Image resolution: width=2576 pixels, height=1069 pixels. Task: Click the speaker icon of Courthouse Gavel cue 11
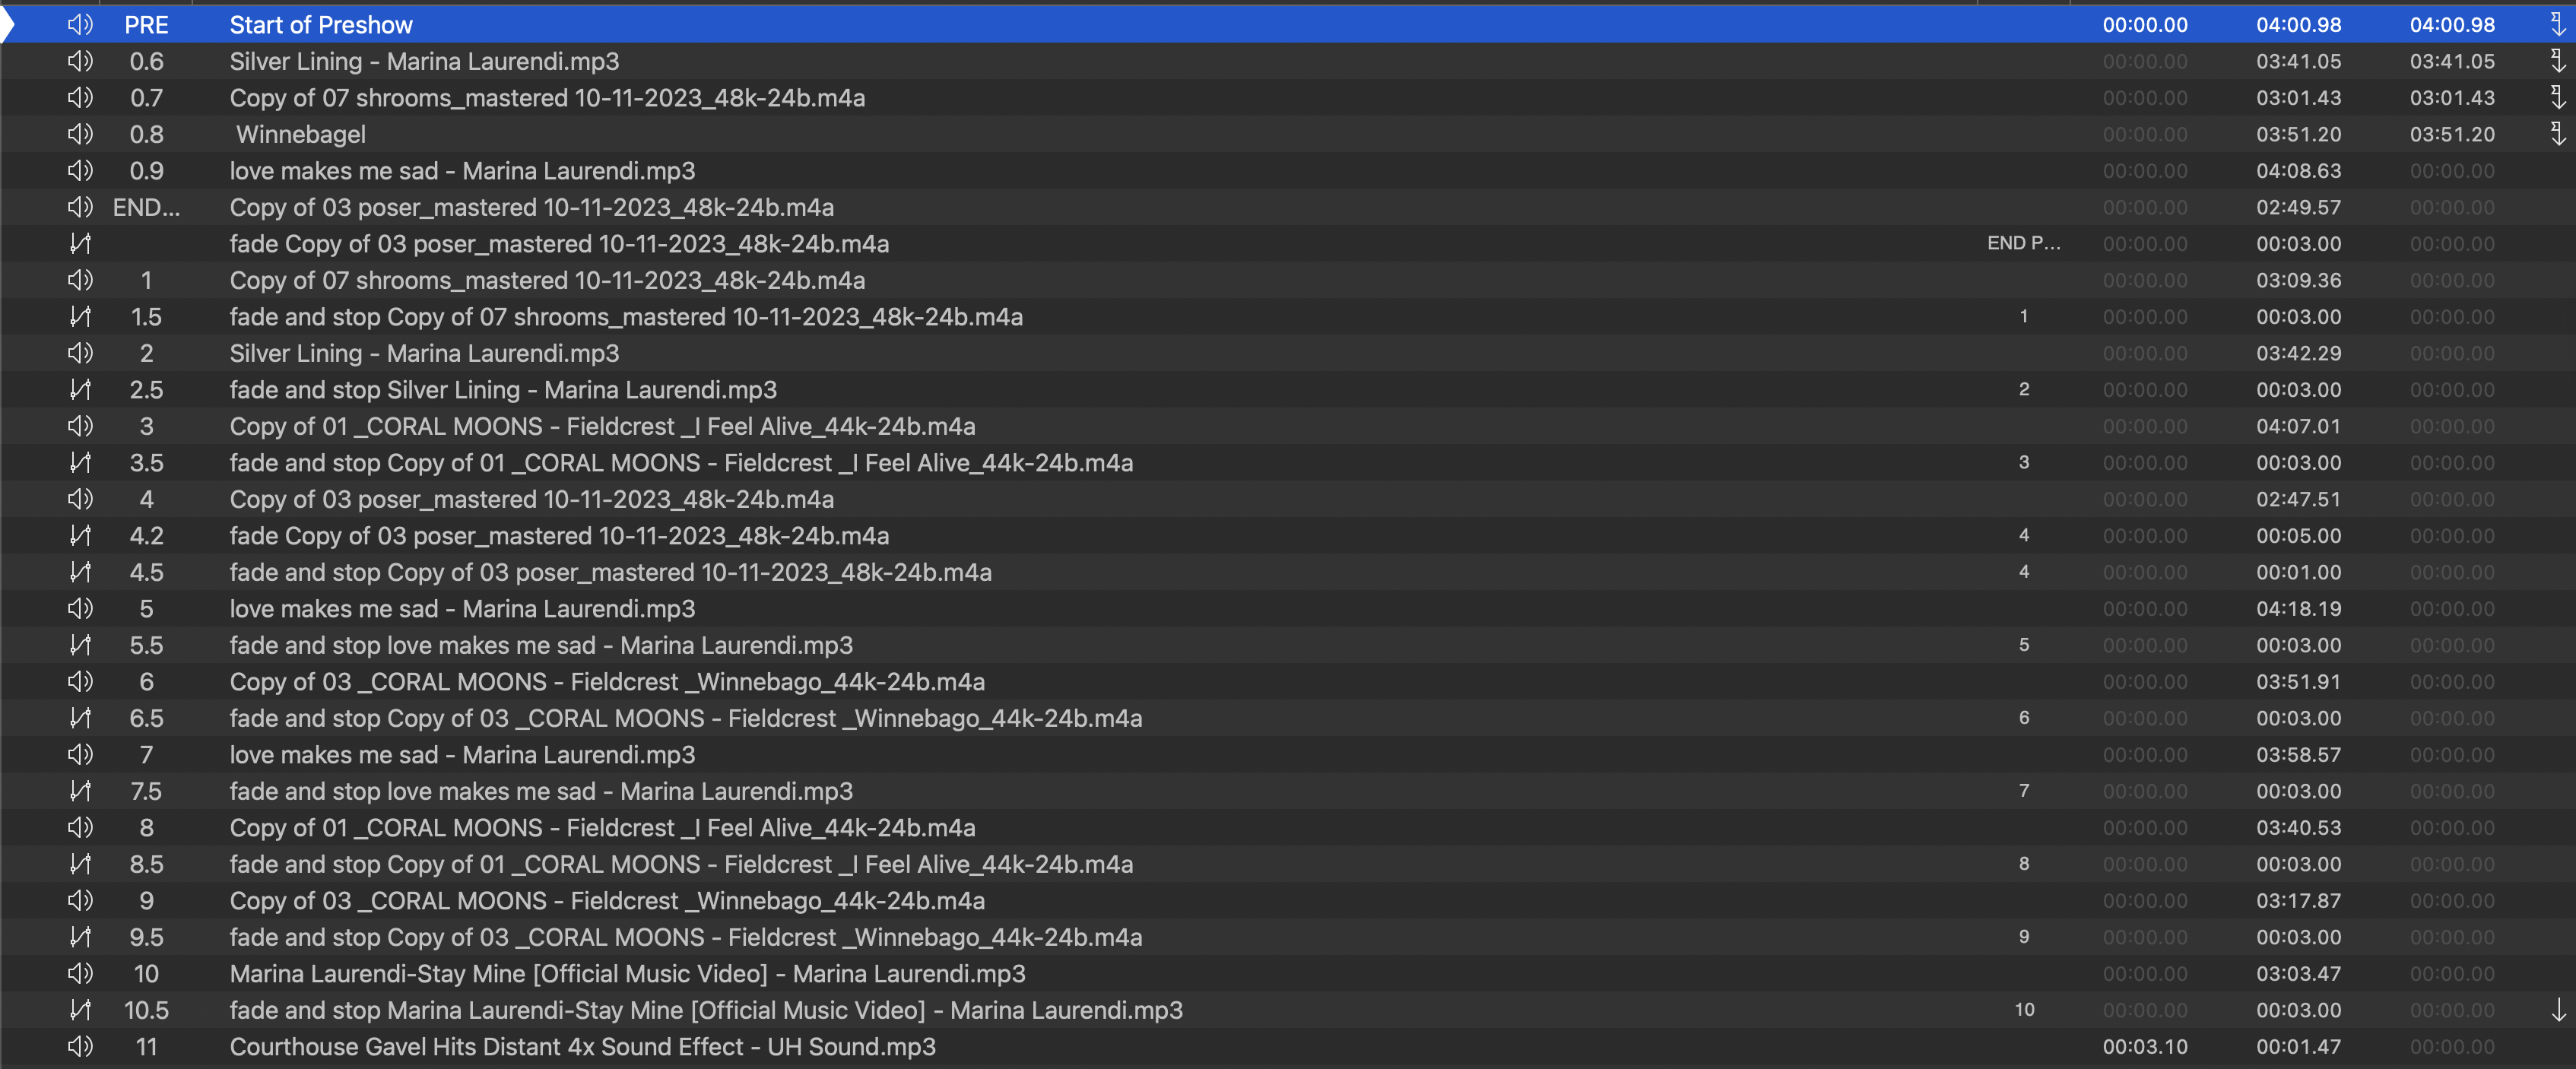pos(80,1047)
